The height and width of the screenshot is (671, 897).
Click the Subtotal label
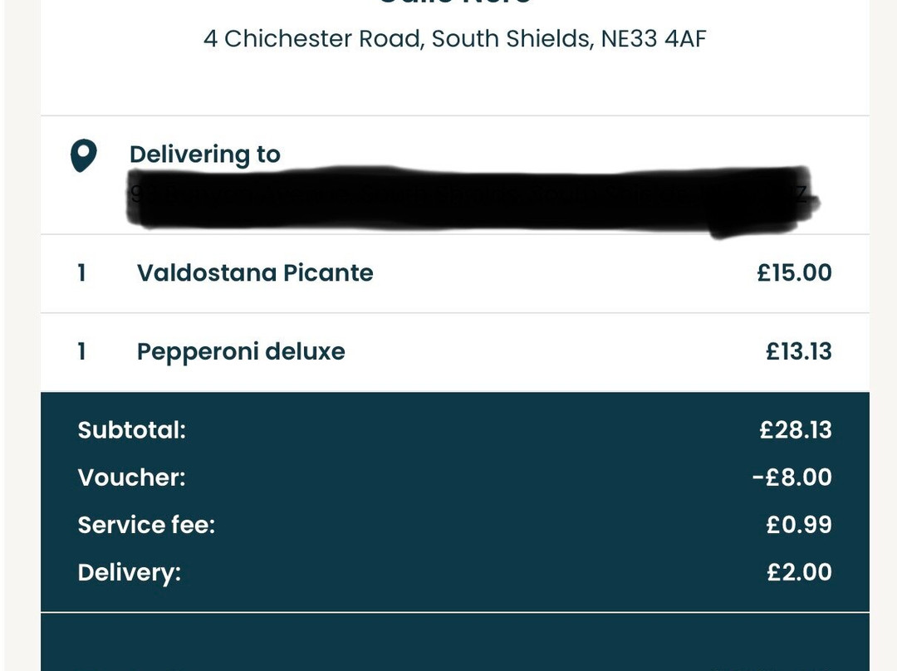coord(131,430)
